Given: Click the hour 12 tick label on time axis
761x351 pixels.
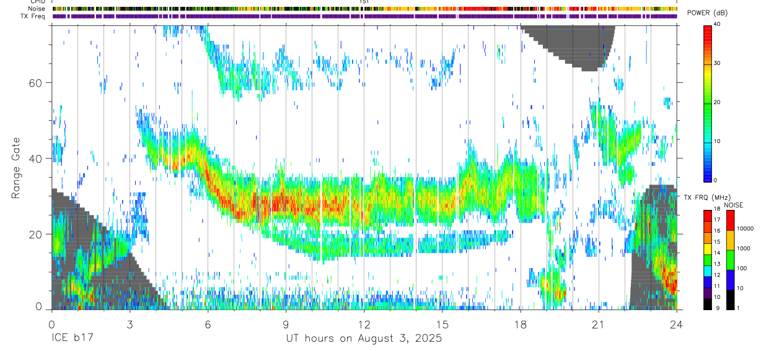Looking at the screenshot, I should (364, 324).
